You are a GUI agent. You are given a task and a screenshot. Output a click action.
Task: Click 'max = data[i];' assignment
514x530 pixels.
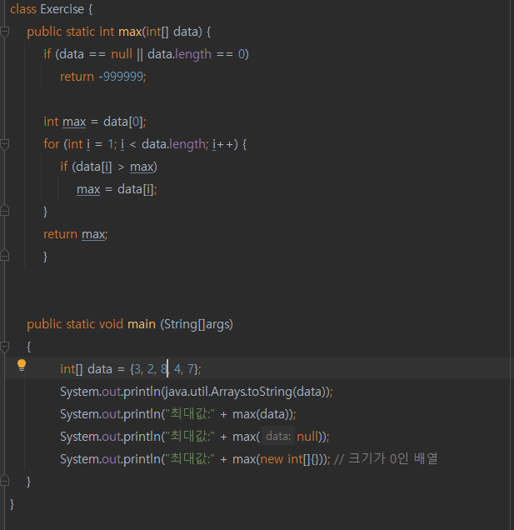117,189
